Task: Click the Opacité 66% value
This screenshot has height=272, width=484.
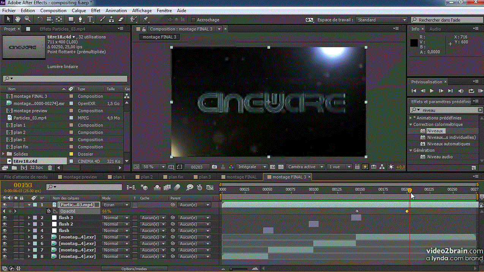Action: [106, 211]
